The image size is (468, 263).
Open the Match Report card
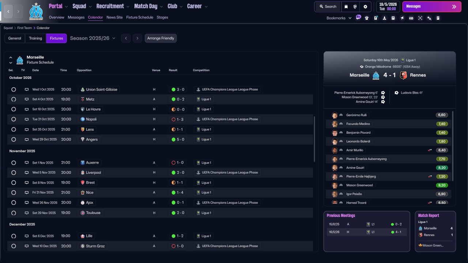435,232
